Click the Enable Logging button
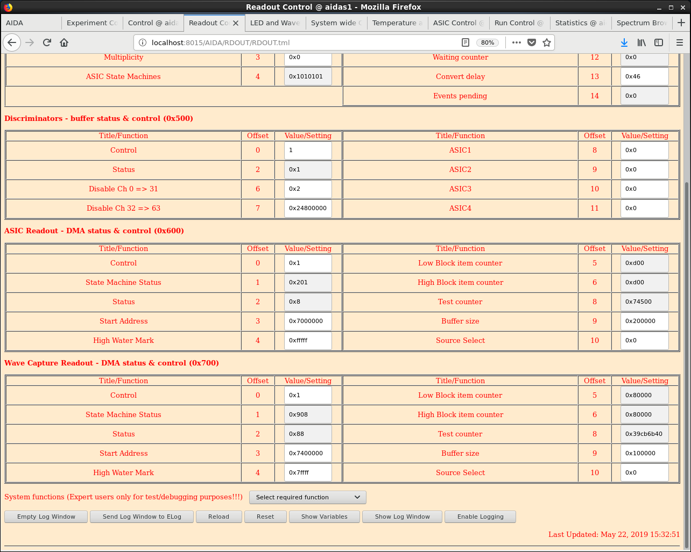The width and height of the screenshot is (691, 552). tap(480, 517)
